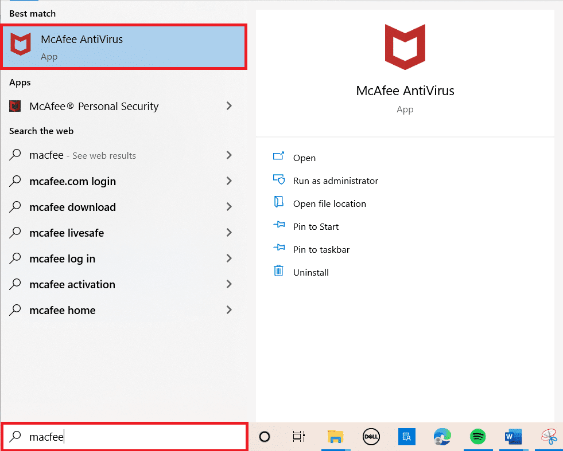Viewport: 563px width, 451px height.
Task: Open Spotify from the taskbar
Action: [477, 437]
